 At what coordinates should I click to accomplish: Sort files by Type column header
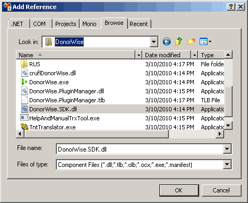[x=211, y=55]
